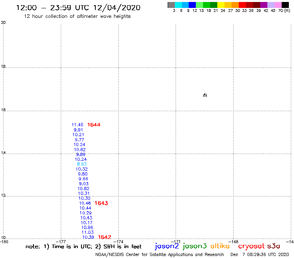
Task: Select the 10.17 reading
Action: tap(87, 223)
